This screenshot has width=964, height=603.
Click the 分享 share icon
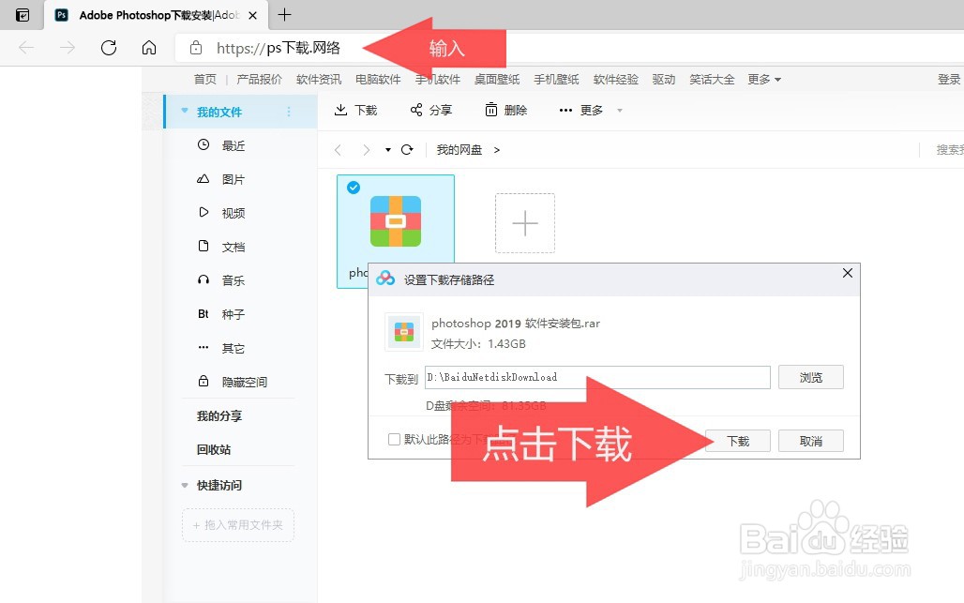point(415,110)
